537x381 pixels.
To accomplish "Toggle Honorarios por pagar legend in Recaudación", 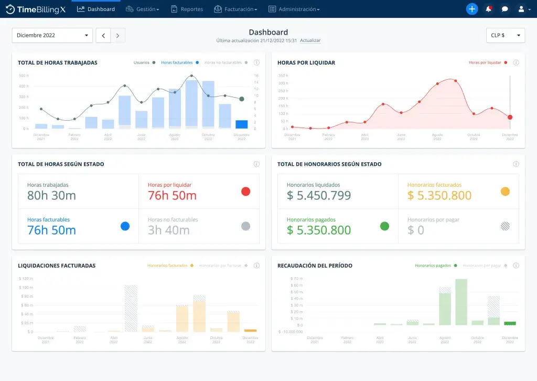I will click(x=485, y=266).
